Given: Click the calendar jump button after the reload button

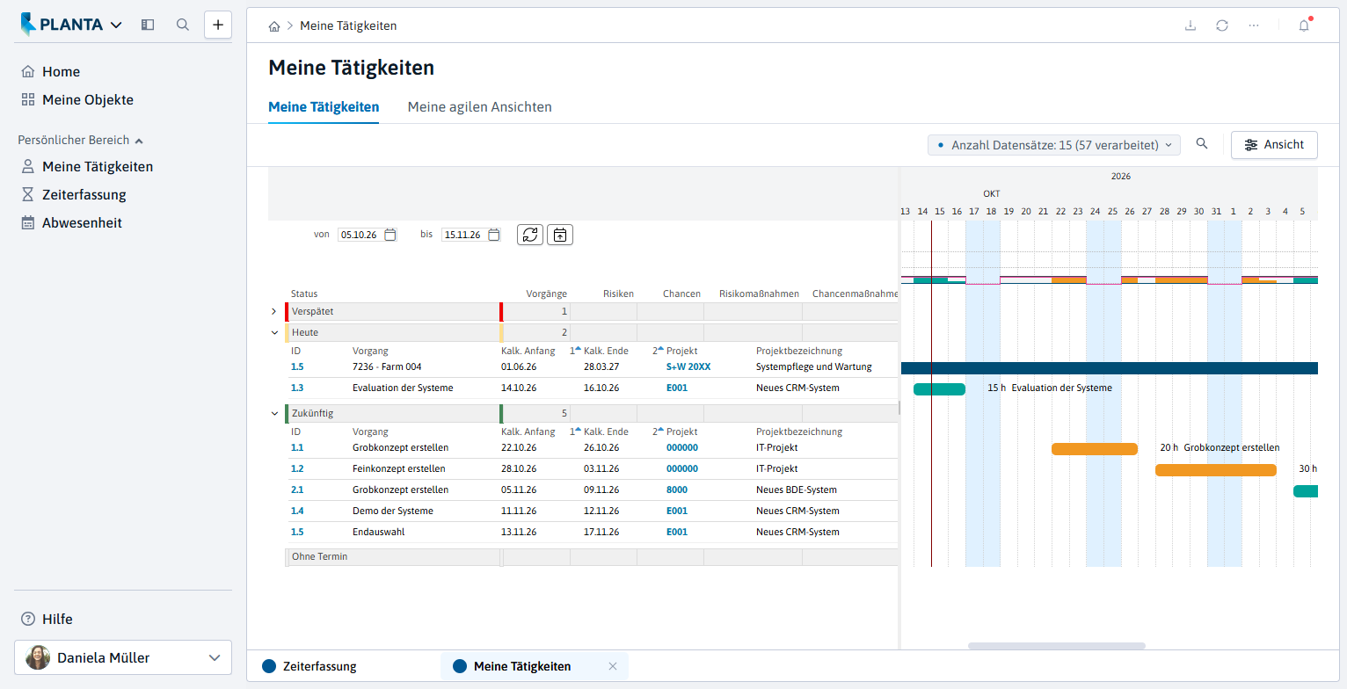Looking at the screenshot, I should 560,235.
